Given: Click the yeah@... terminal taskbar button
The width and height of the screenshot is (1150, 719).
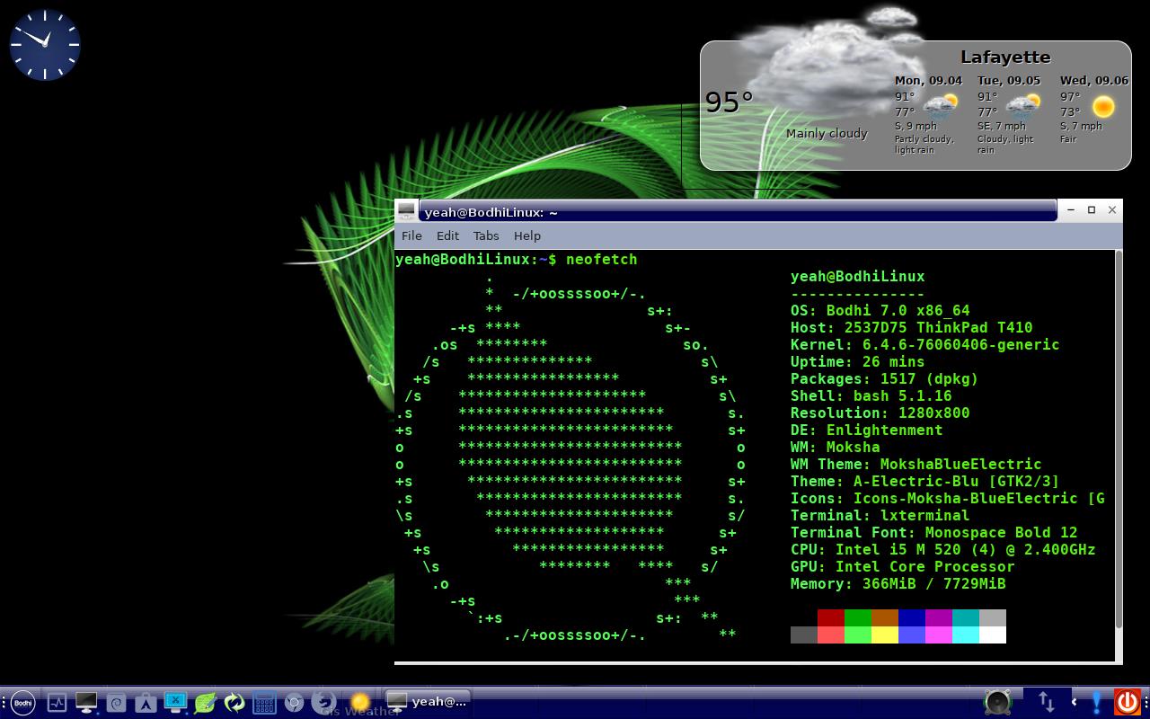Looking at the screenshot, I should click(428, 701).
